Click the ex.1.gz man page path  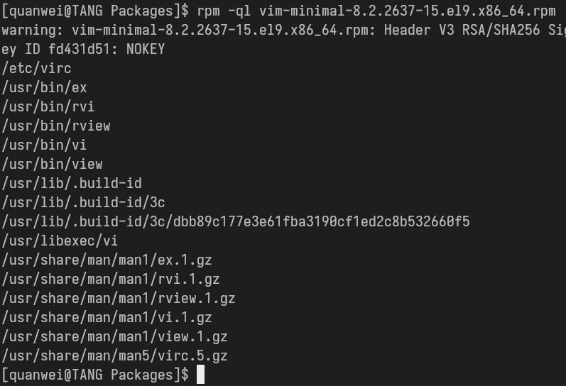pos(107,260)
